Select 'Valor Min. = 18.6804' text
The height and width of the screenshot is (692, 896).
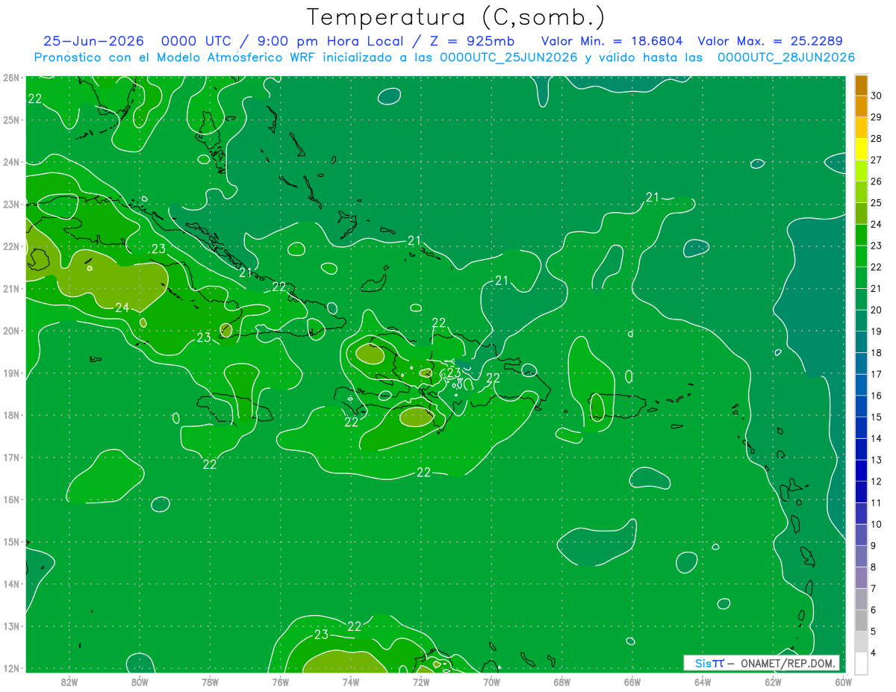[614, 41]
